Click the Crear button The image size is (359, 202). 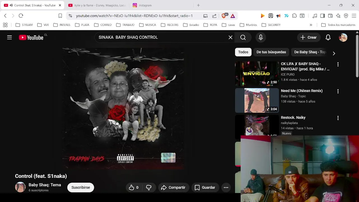tap(309, 37)
